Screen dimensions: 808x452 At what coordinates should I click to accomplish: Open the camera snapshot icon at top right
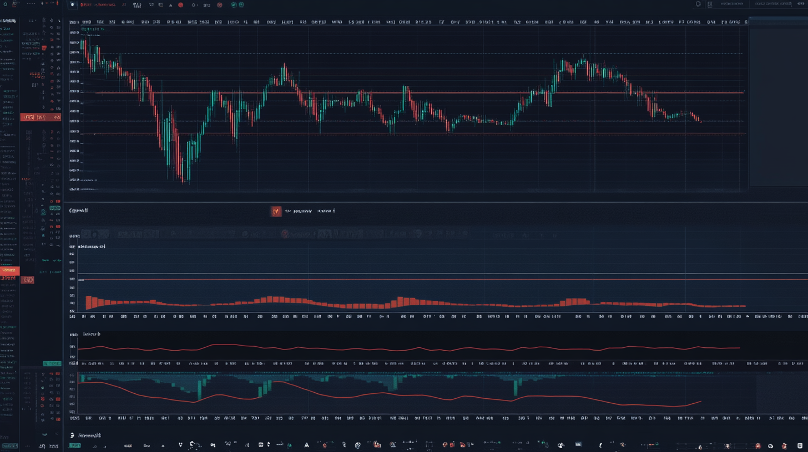tap(698, 4)
